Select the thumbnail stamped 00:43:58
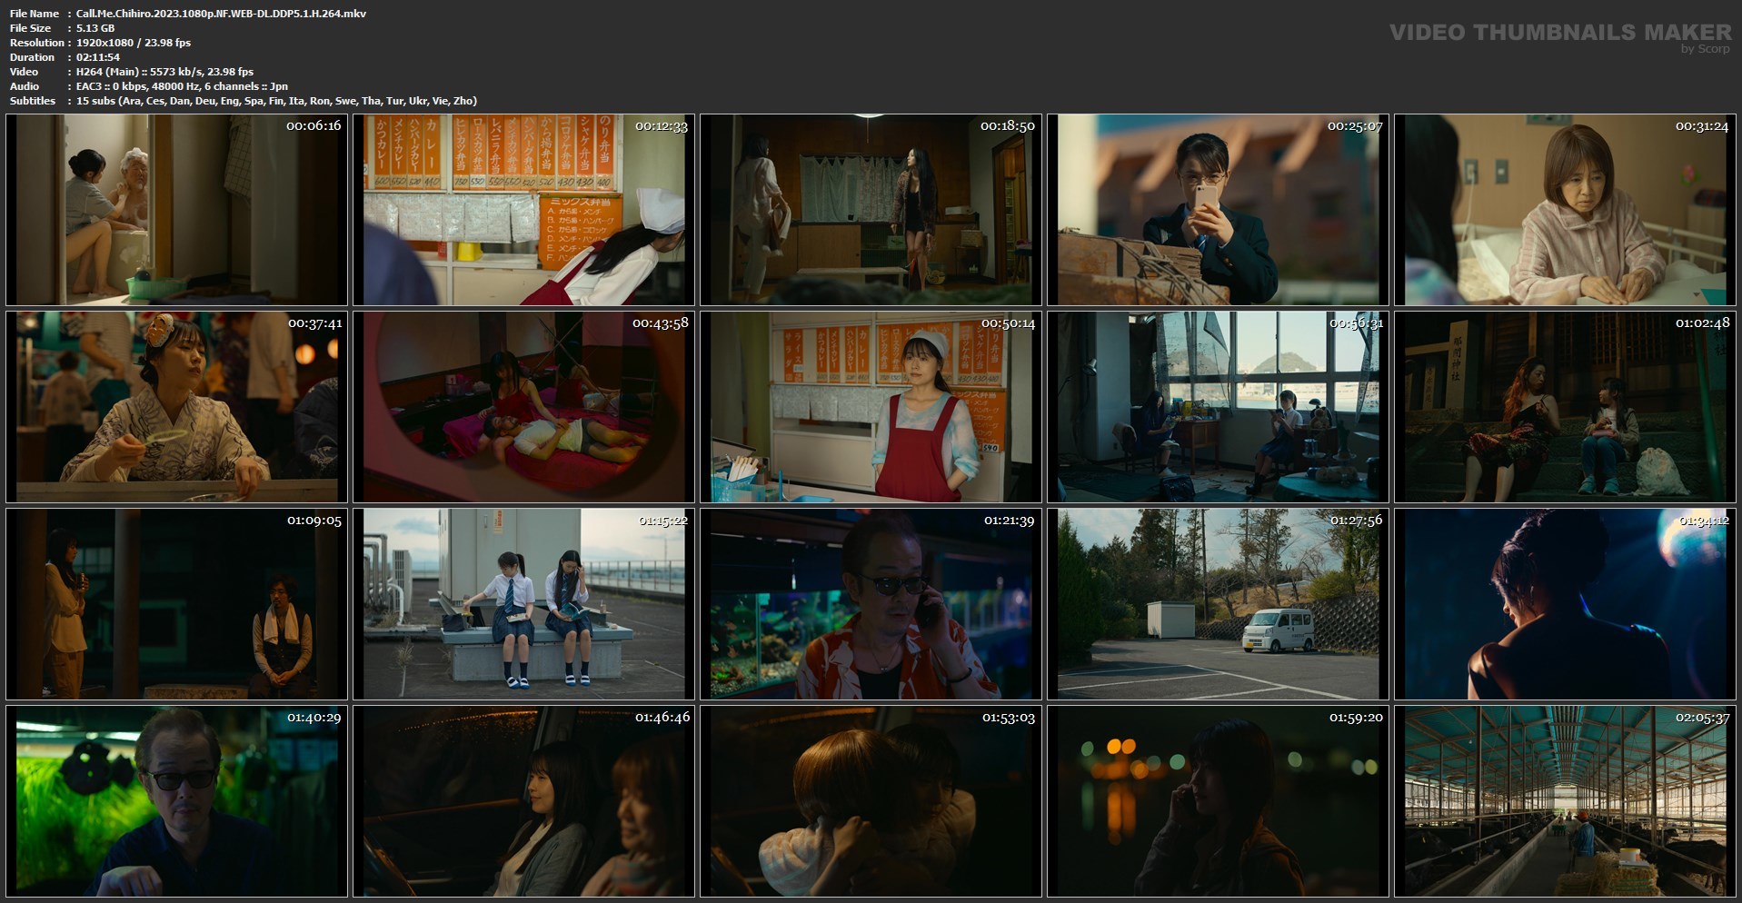This screenshot has width=1742, height=903. point(523,407)
